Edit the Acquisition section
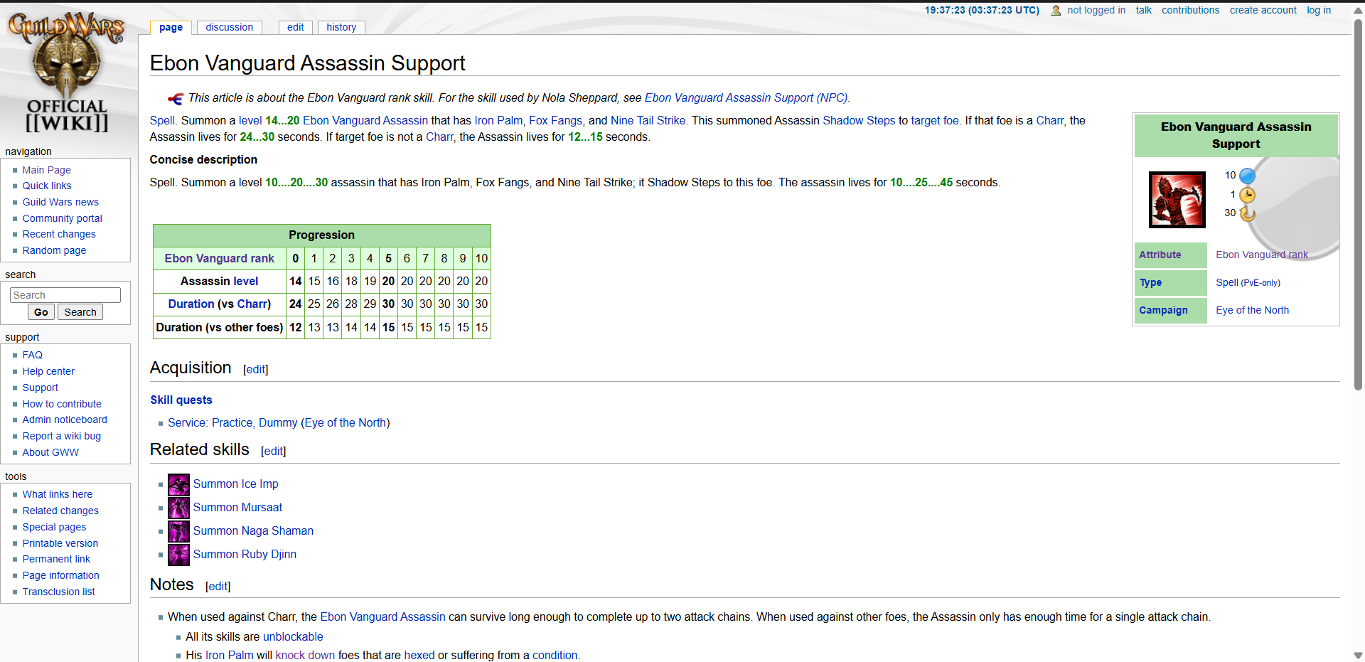1365x662 pixels. [x=256, y=369]
